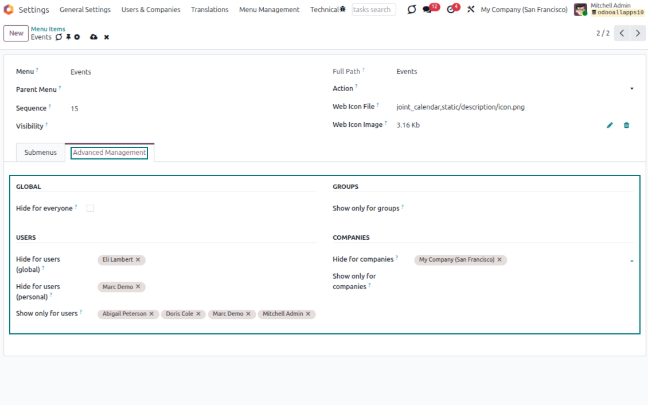Viewport: 648px width, 405px height.
Task: Discard changes with the X icon
Action: tap(107, 37)
